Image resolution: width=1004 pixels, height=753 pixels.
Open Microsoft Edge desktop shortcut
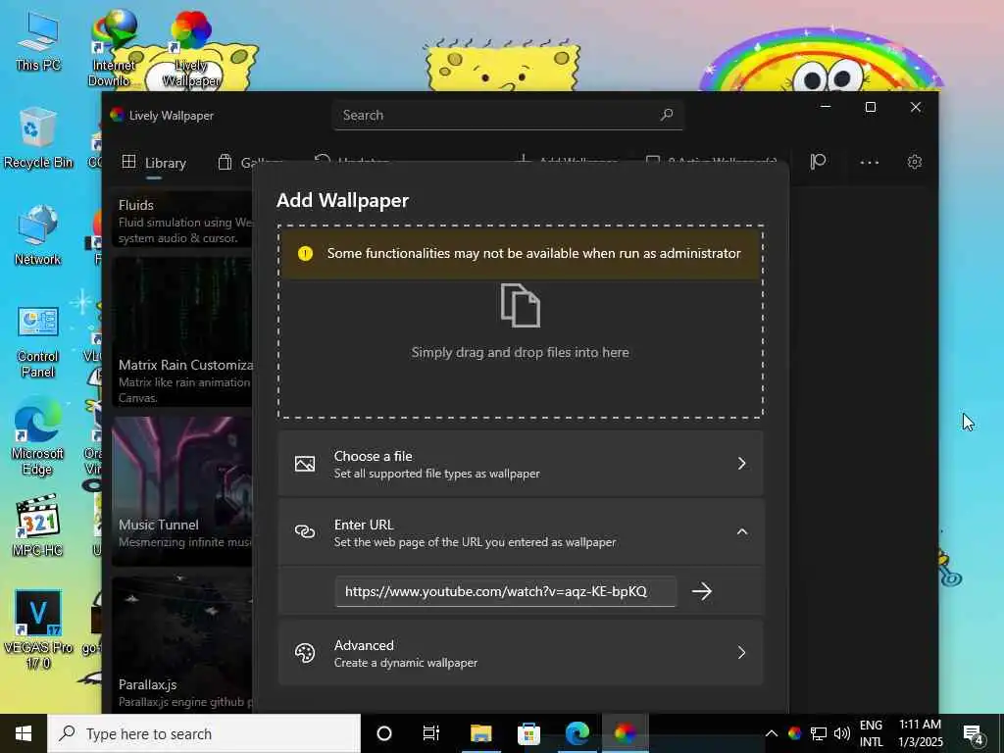tap(38, 436)
